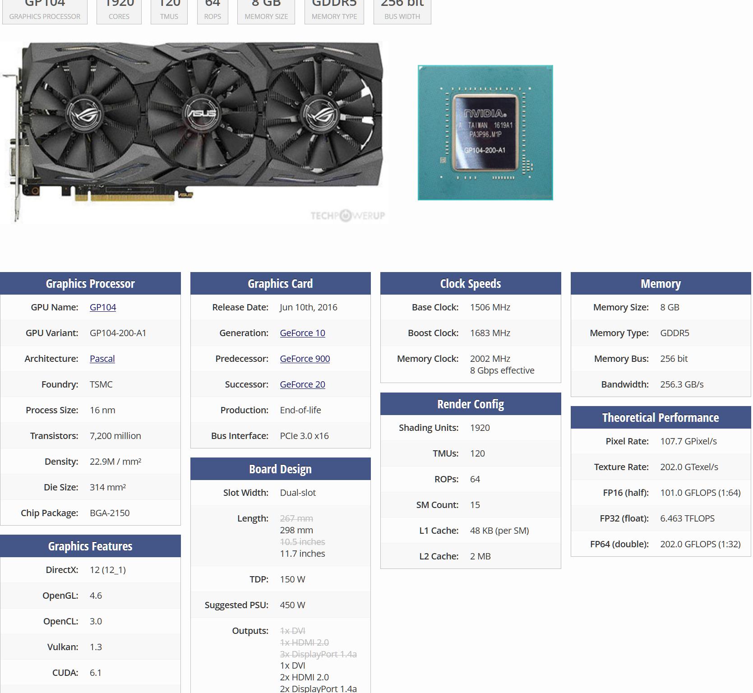Viewport: 753px width, 693px height.
Task: Select the 11.7 inches length value
Action: coord(302,554)
